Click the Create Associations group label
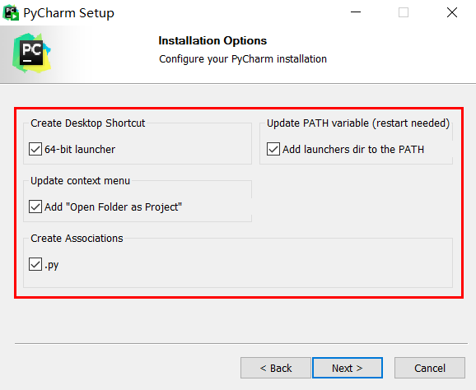This screenshot has height=390, width=476. pos(77,238)
